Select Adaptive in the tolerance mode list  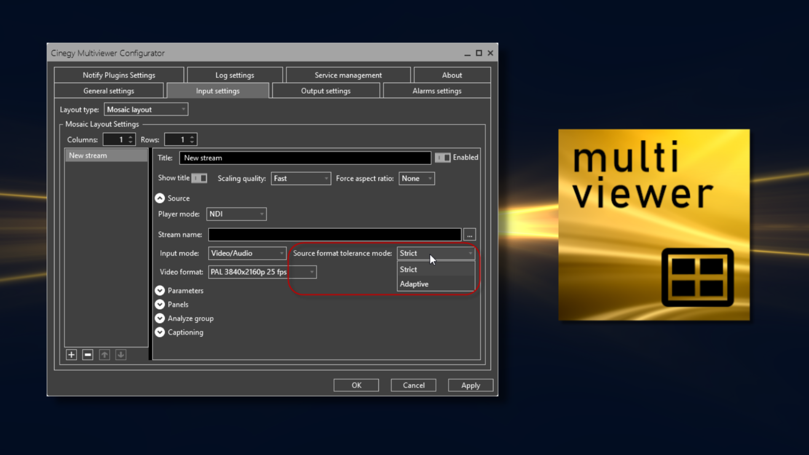pyautogui.click(x=414, y=284)
